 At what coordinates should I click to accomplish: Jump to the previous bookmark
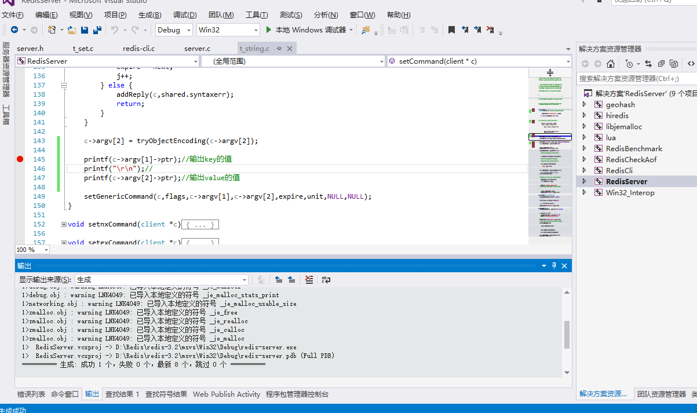[x=465, y=30]
